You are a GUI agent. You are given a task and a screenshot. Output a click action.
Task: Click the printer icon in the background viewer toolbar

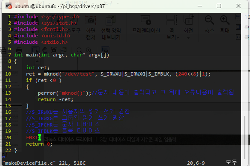point(19,51)
